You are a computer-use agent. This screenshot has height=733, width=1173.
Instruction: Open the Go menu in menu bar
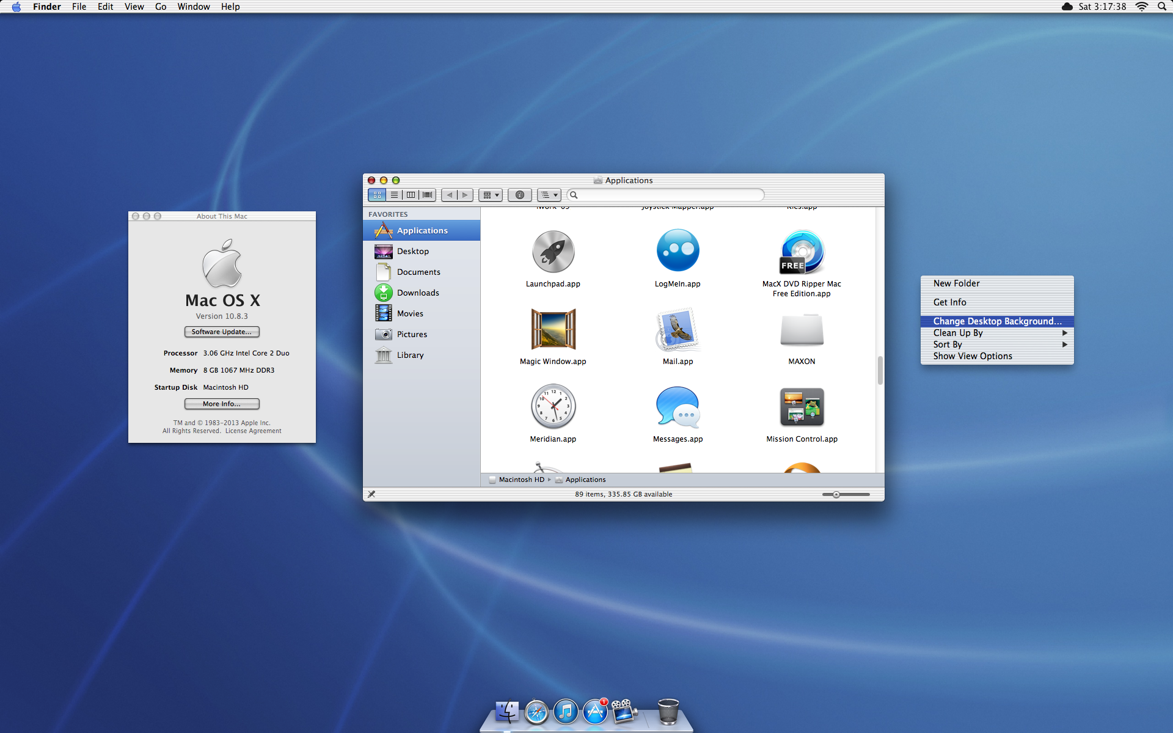coord(161,7)
